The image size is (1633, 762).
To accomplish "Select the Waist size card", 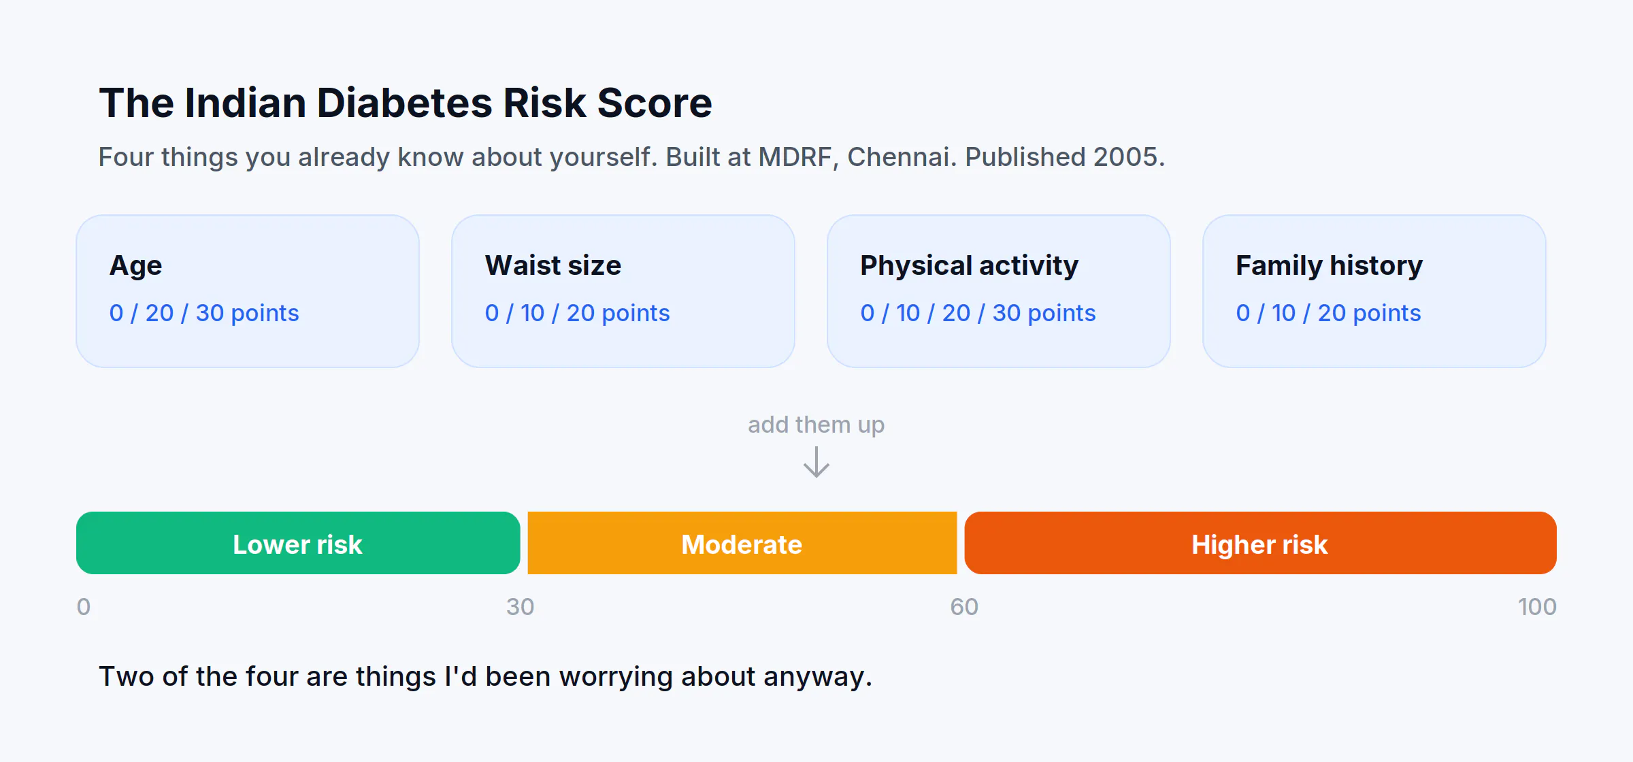I will 623,291.
